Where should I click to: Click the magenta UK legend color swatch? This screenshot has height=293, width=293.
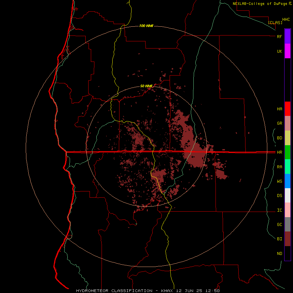click(287, 51)
